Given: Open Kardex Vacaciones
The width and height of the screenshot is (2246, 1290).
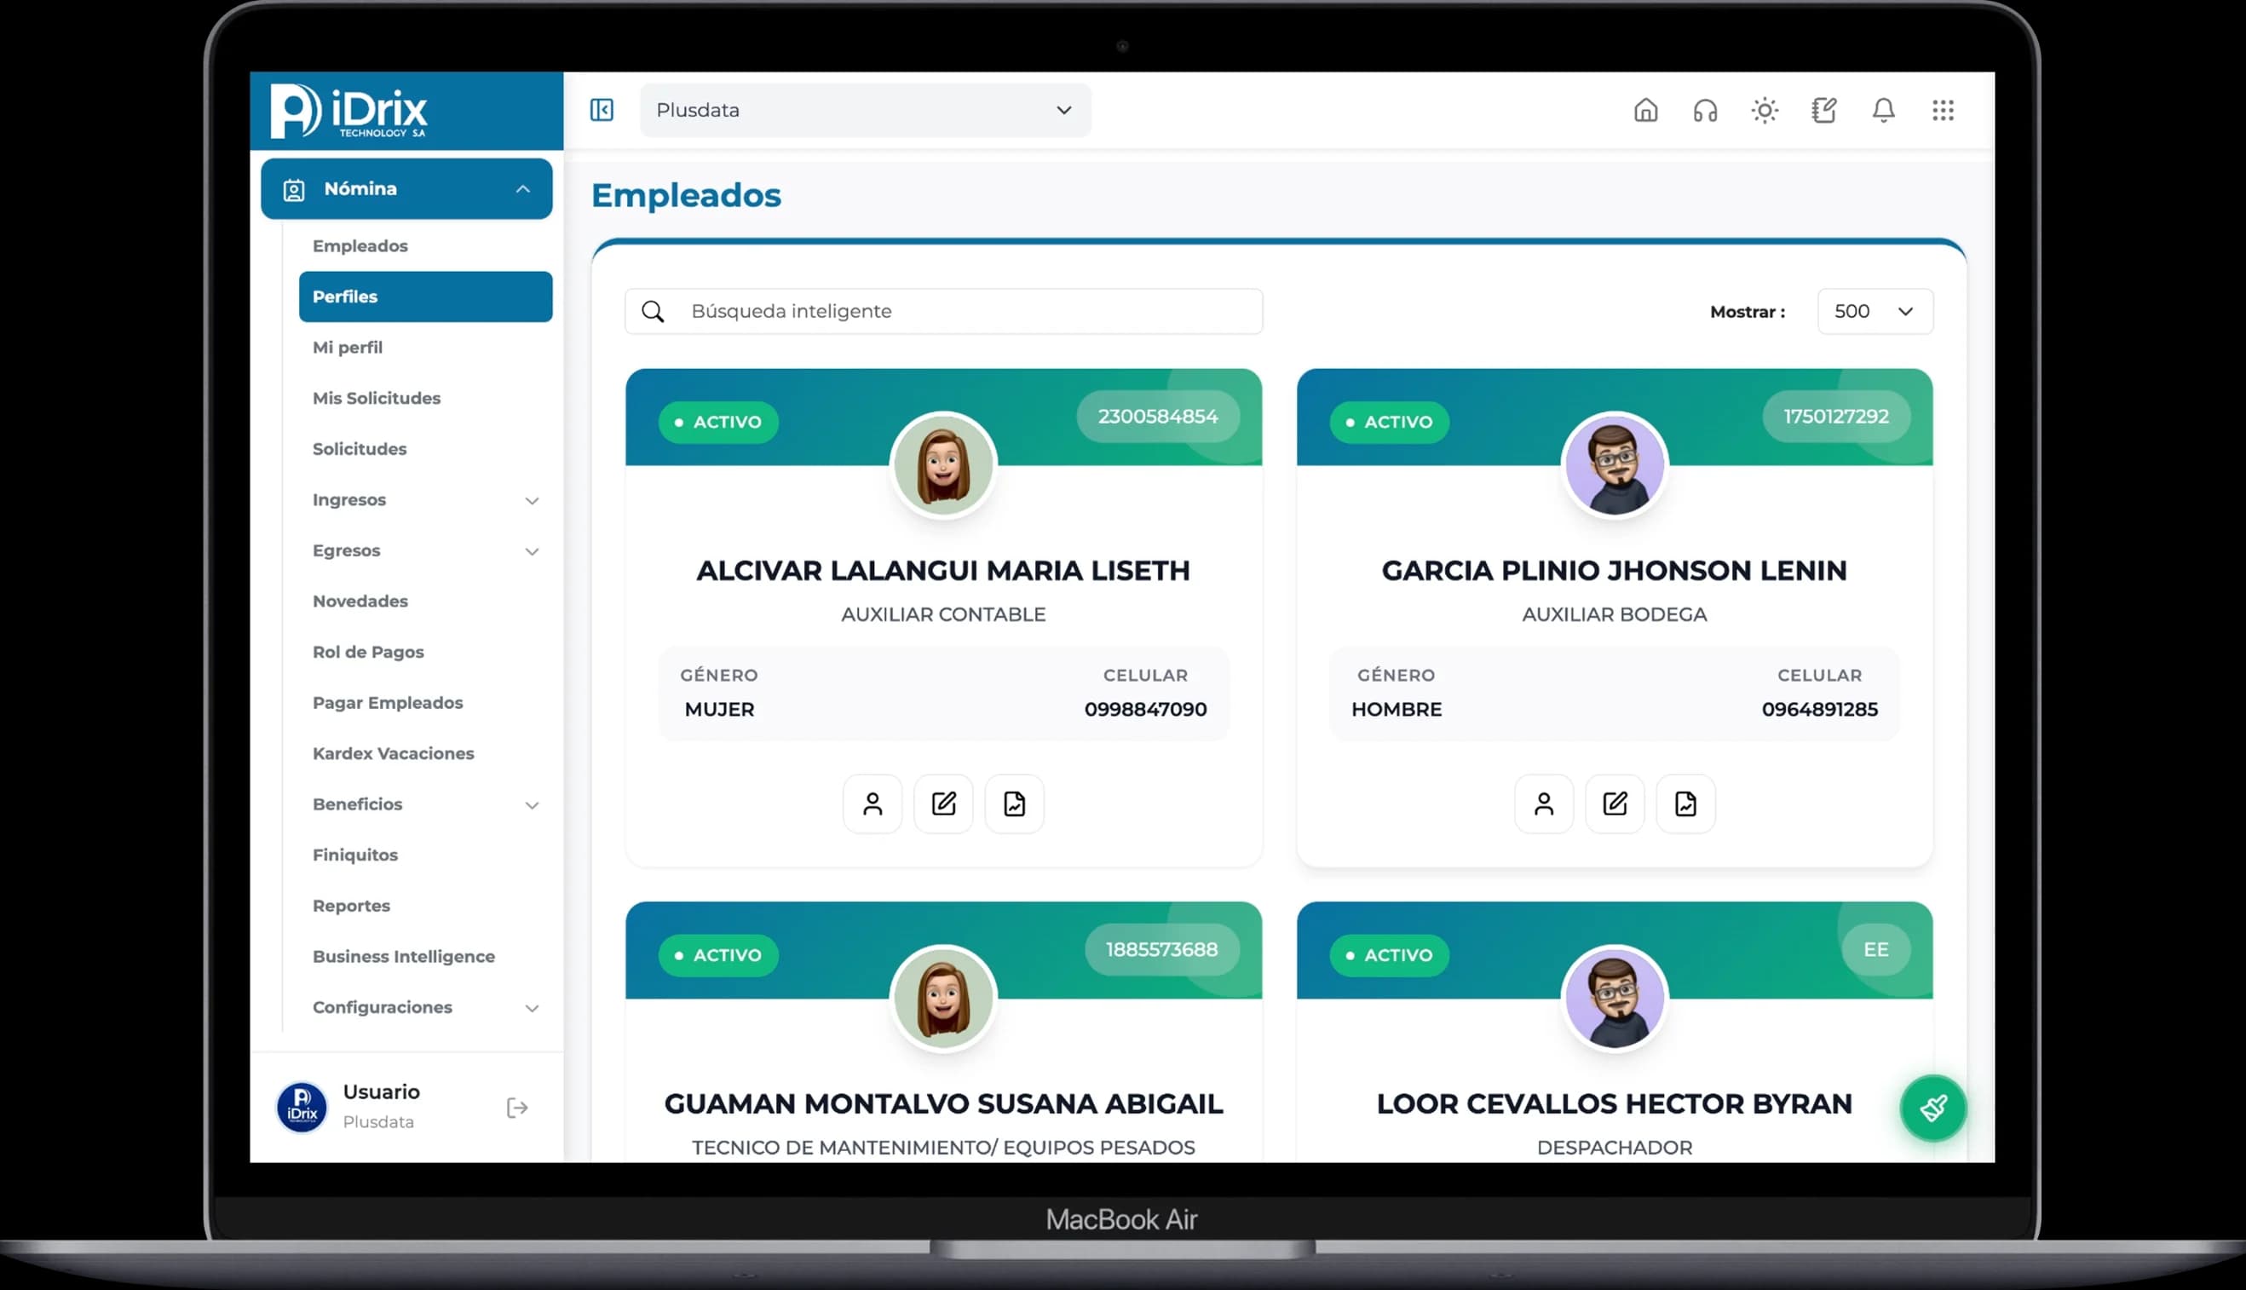Looking at the screenshot, I should click(393, 753).
